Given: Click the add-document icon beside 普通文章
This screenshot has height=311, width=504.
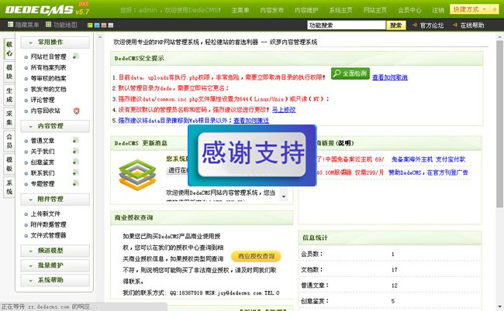Looking at the screenshot, I should click(x=75, y=141).
